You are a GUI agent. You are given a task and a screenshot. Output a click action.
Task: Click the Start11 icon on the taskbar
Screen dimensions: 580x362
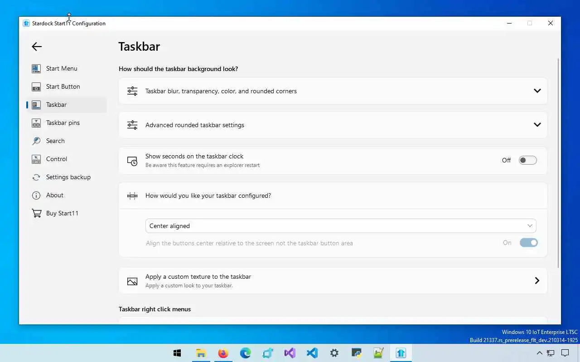401,353
